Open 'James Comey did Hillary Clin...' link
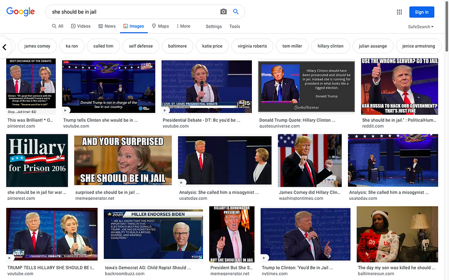Screen dimensions: 449x280 pyautogui.click(x=309, y=192)
